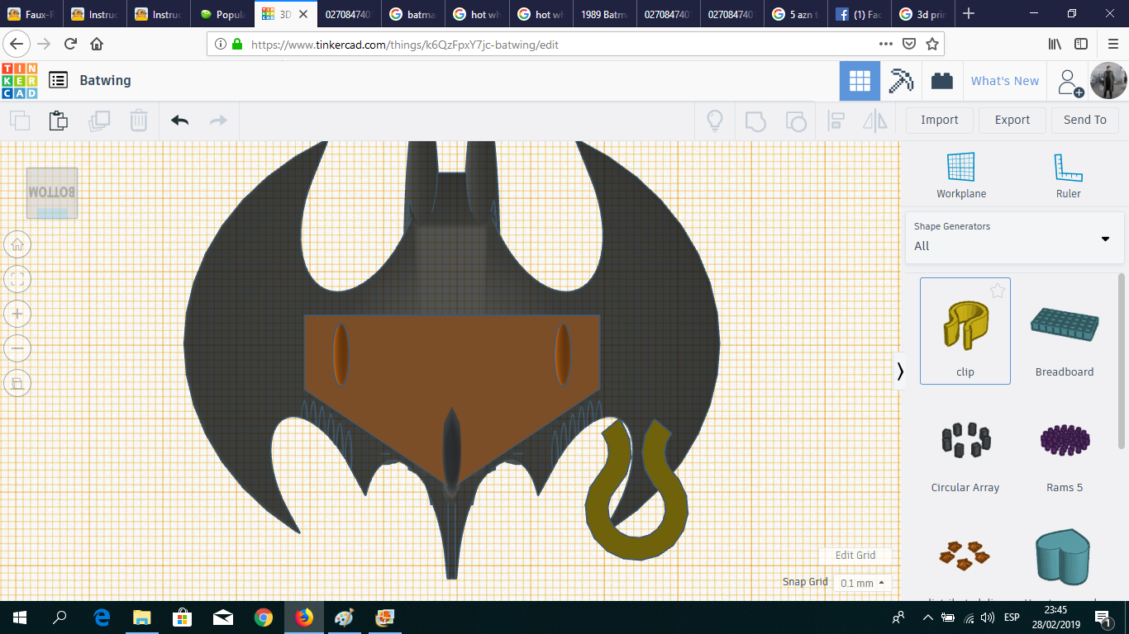Switch to the 3D Design view tab
The image size is (1129, 634).
pos(860,81)
